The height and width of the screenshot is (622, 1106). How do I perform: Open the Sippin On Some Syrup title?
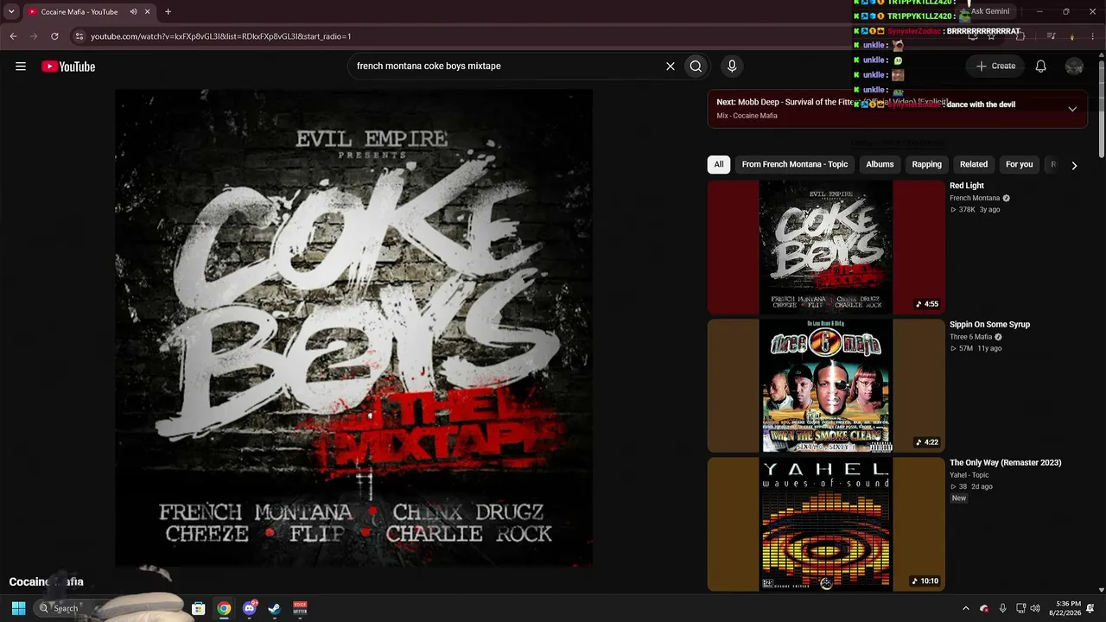[990, 325]
